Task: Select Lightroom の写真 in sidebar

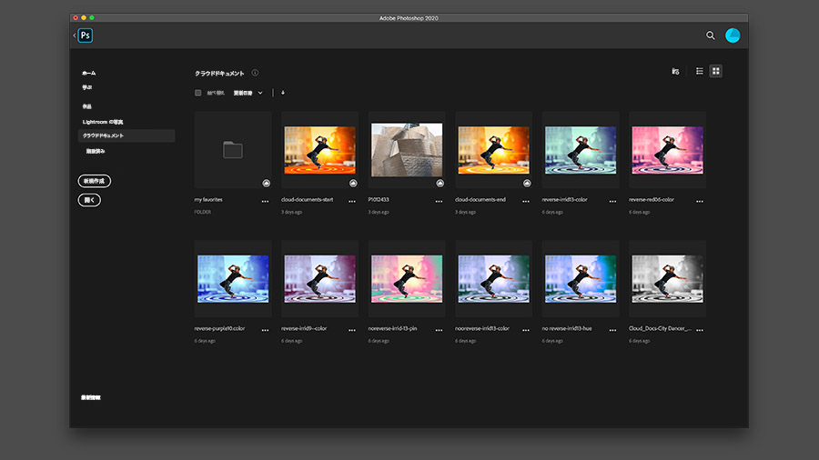Action: pos(103,122)
